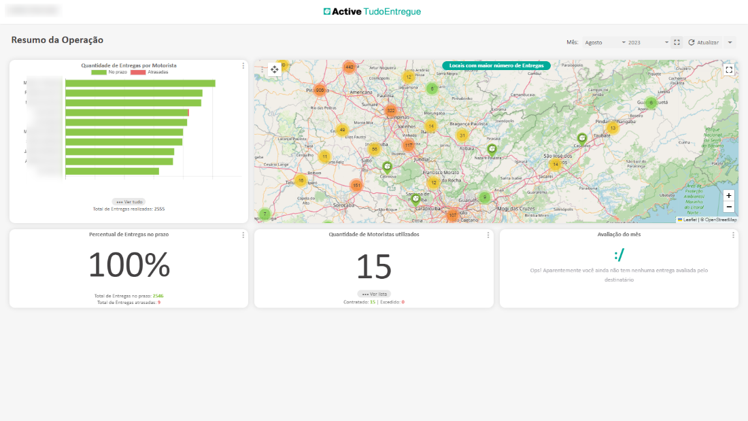
Task: Expand the arrow beside the Atualizar button
Action: (730, 42)
